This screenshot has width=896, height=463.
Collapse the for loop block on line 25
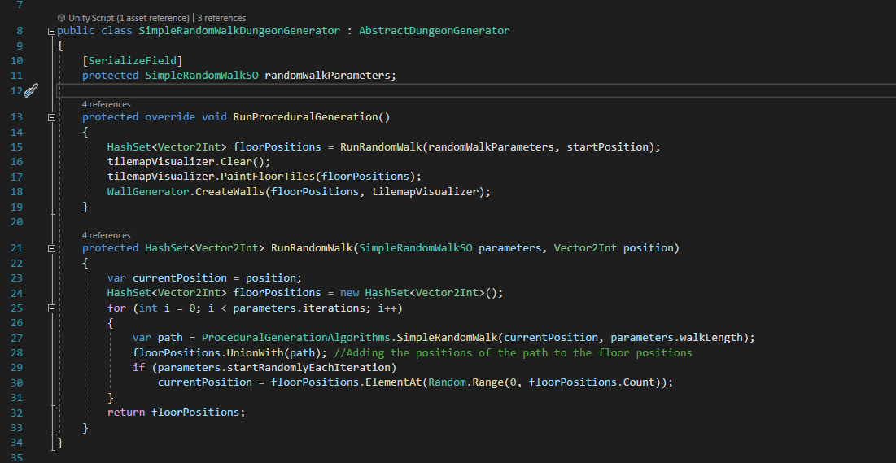click(x=51, y=308)
